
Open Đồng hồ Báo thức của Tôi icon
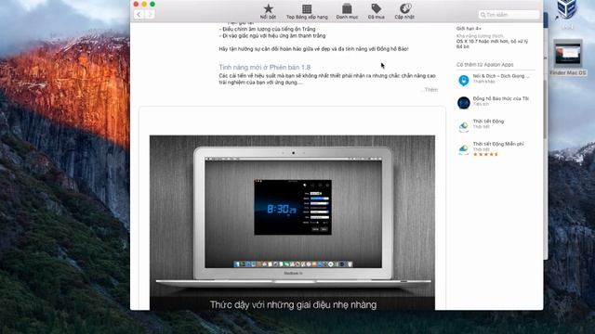click(x=464, y=103)
